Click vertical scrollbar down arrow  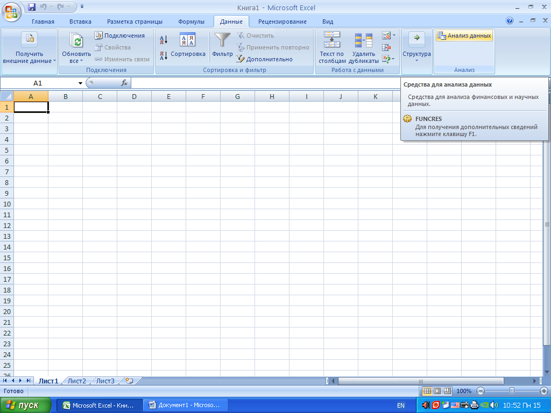[x=547, y=372]
